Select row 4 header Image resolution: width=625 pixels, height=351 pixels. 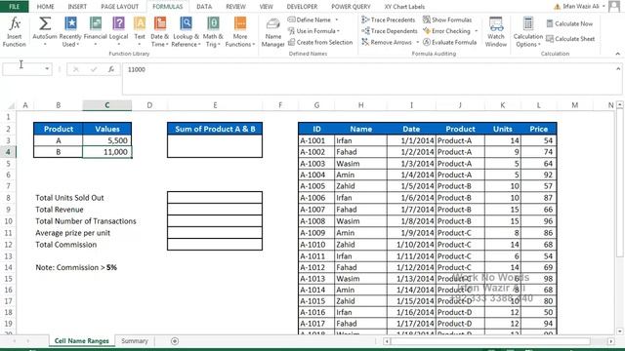(8, 152)
